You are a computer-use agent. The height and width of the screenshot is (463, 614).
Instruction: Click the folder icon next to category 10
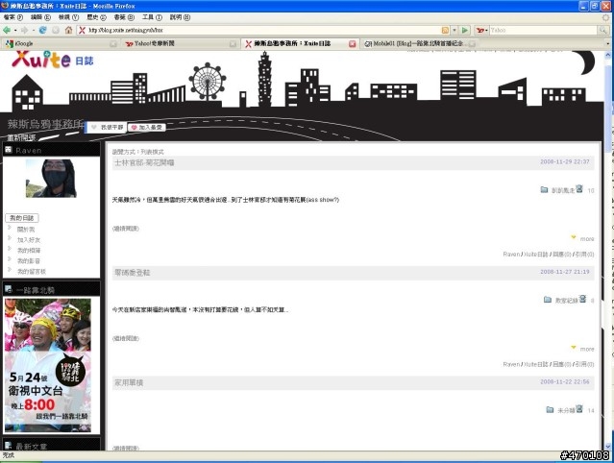(544, 190)
